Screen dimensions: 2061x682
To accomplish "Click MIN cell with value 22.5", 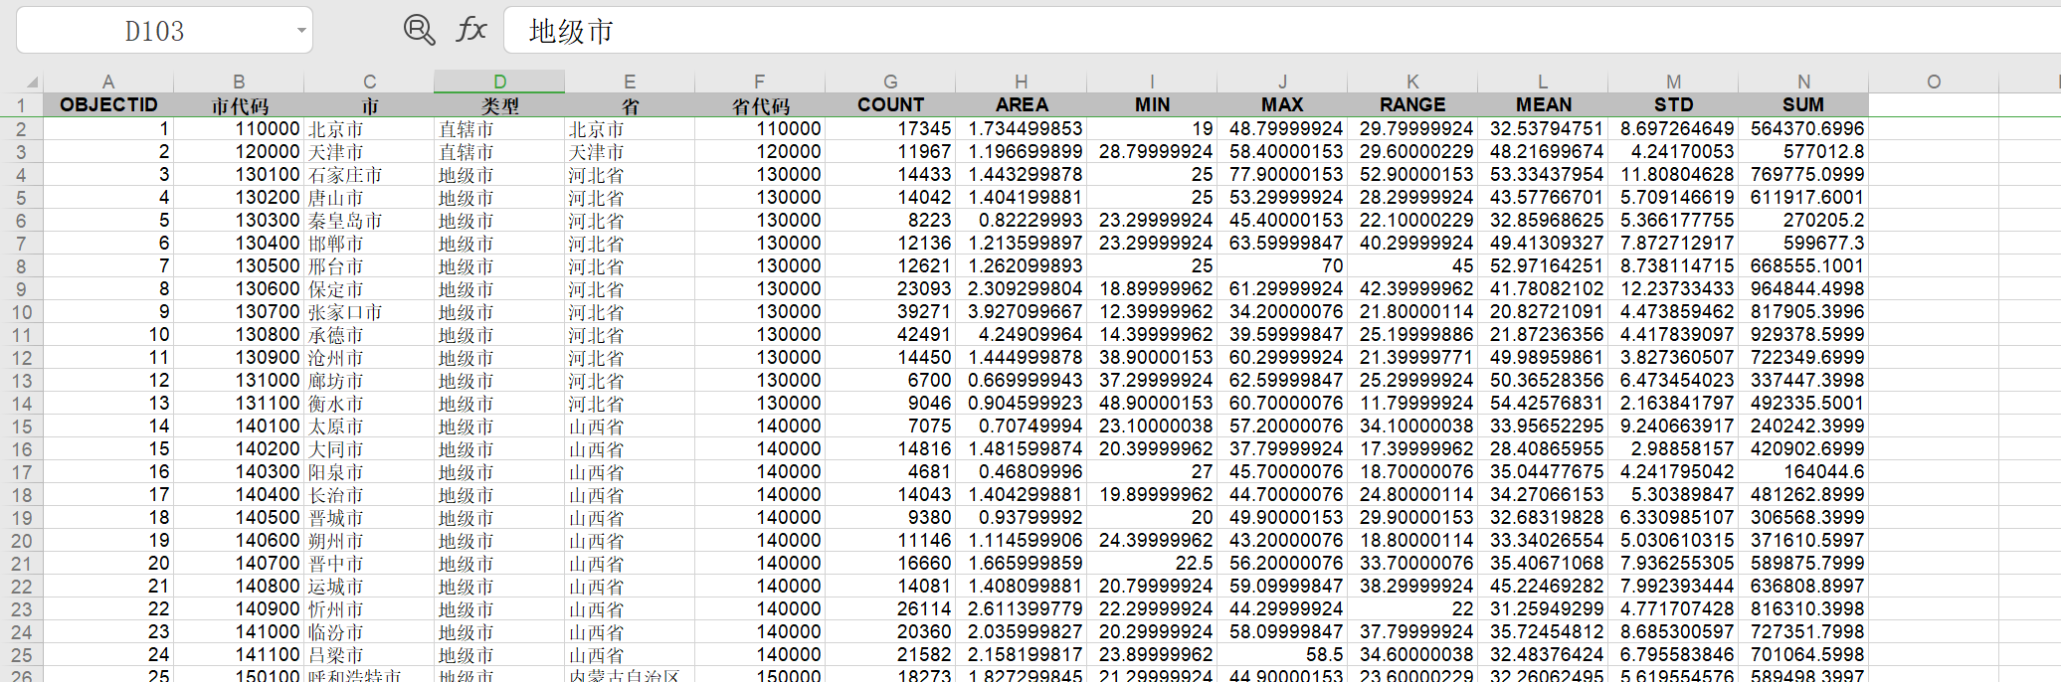I will pos(1152,563).
